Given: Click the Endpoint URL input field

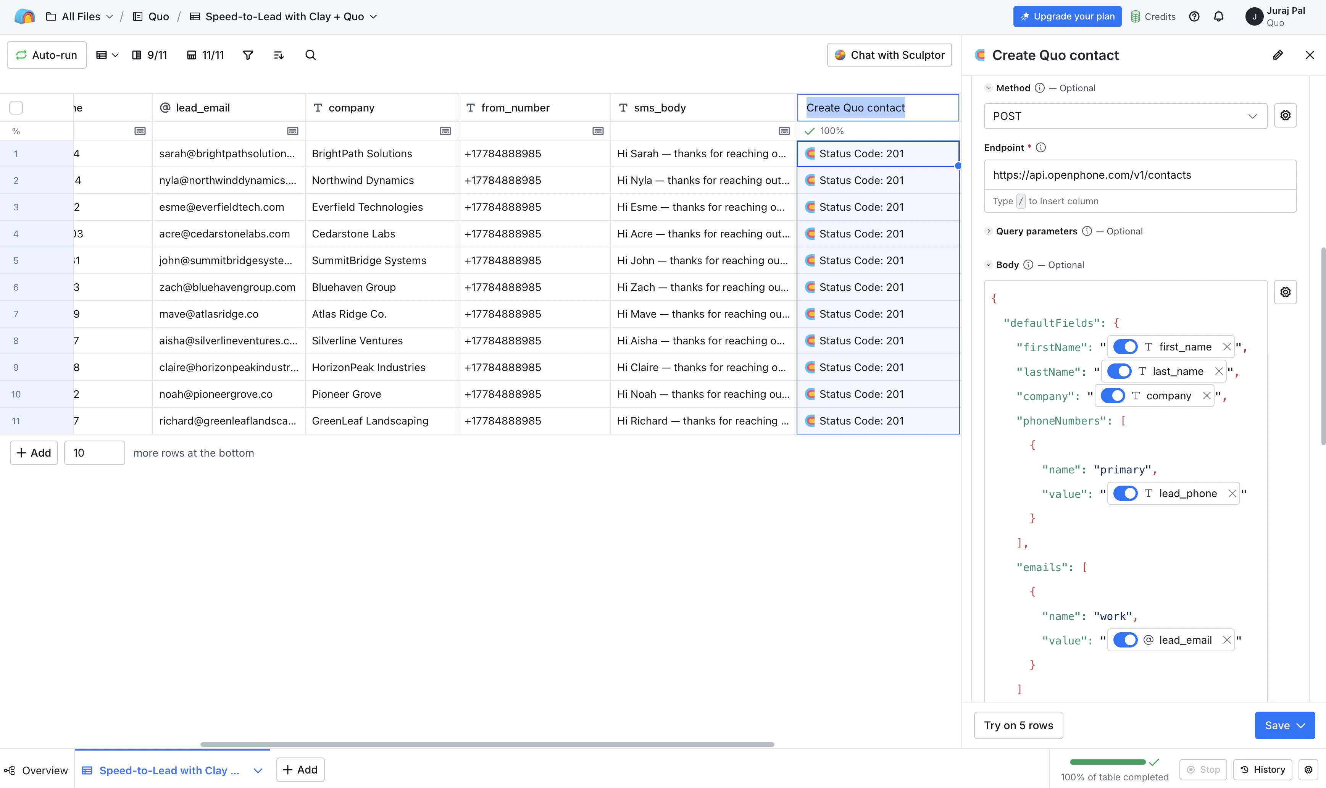Looking at the screenshot, I should pos(1140,175).
